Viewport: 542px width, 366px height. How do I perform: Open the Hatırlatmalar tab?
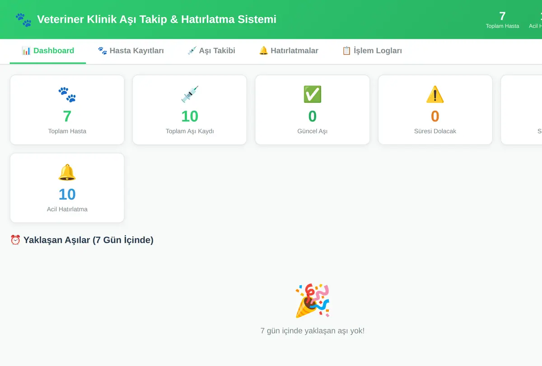(x=289, y=51)
